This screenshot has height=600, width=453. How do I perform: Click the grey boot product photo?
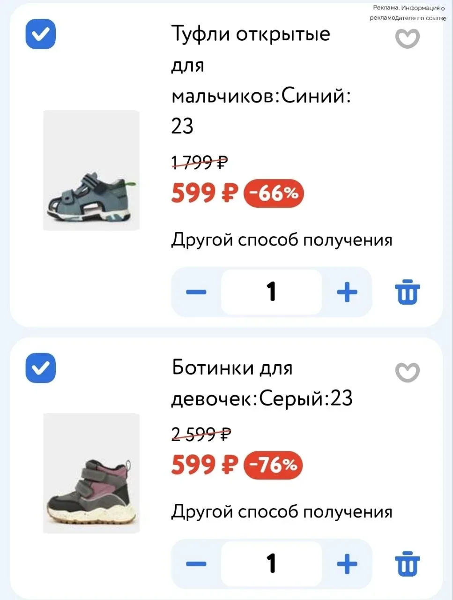[x=91, y=473]
